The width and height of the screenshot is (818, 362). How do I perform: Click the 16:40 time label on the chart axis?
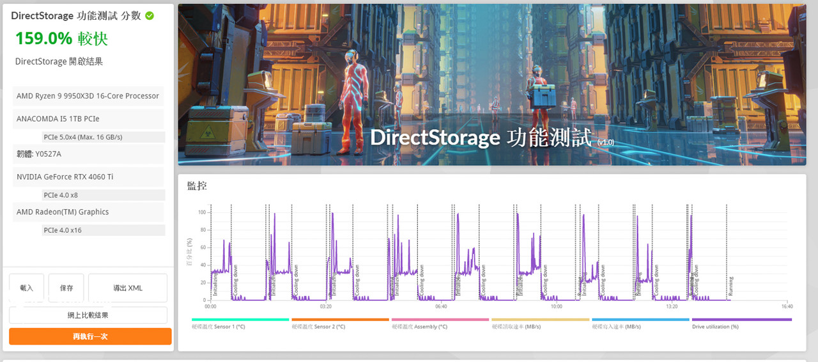coord(787,306)
